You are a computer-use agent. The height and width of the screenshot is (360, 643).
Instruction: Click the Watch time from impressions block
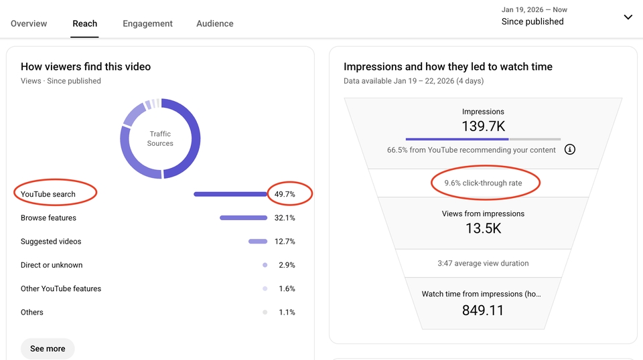click(x=483, y=303)
